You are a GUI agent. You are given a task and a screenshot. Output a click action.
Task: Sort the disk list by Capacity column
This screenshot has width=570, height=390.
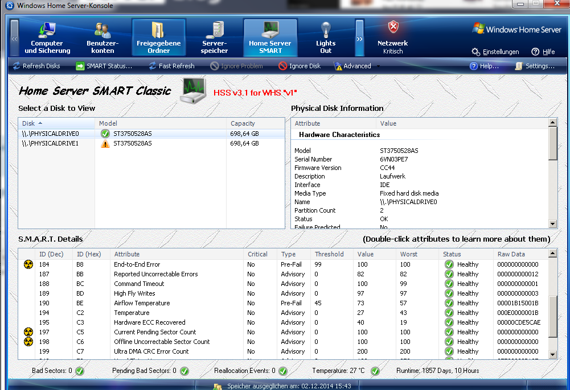tap(255, 123)
